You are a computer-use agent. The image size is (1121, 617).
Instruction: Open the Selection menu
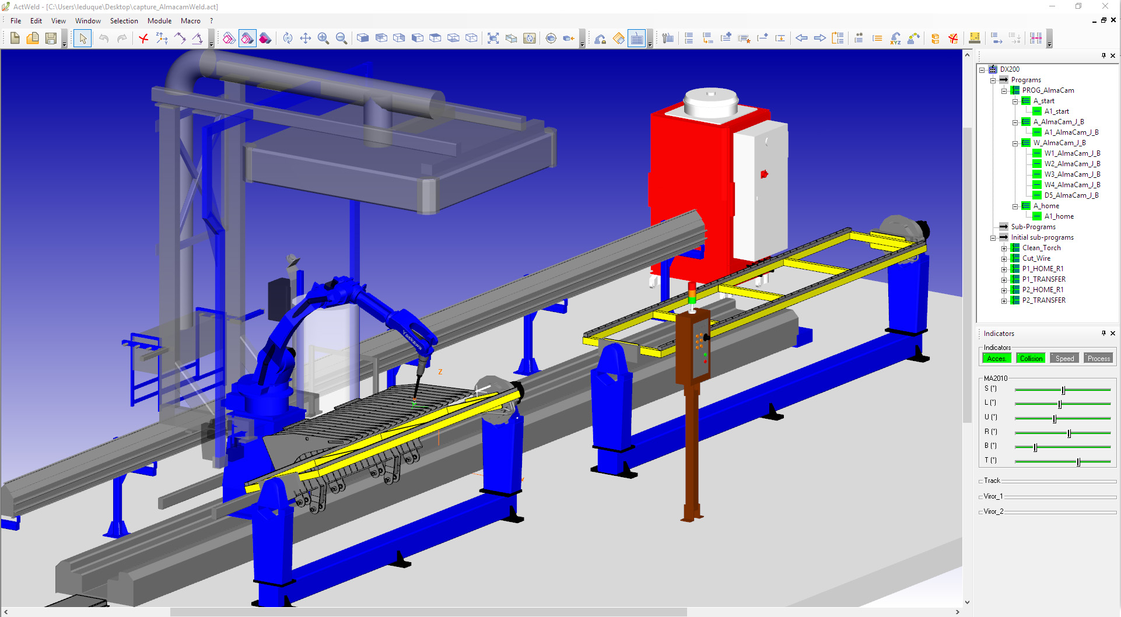(x=124, y=21)
